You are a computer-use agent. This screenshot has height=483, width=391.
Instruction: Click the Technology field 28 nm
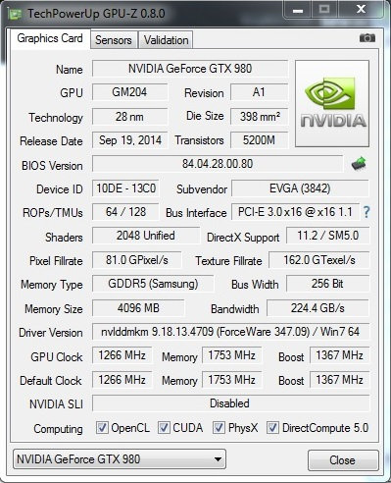pos(129,117)
